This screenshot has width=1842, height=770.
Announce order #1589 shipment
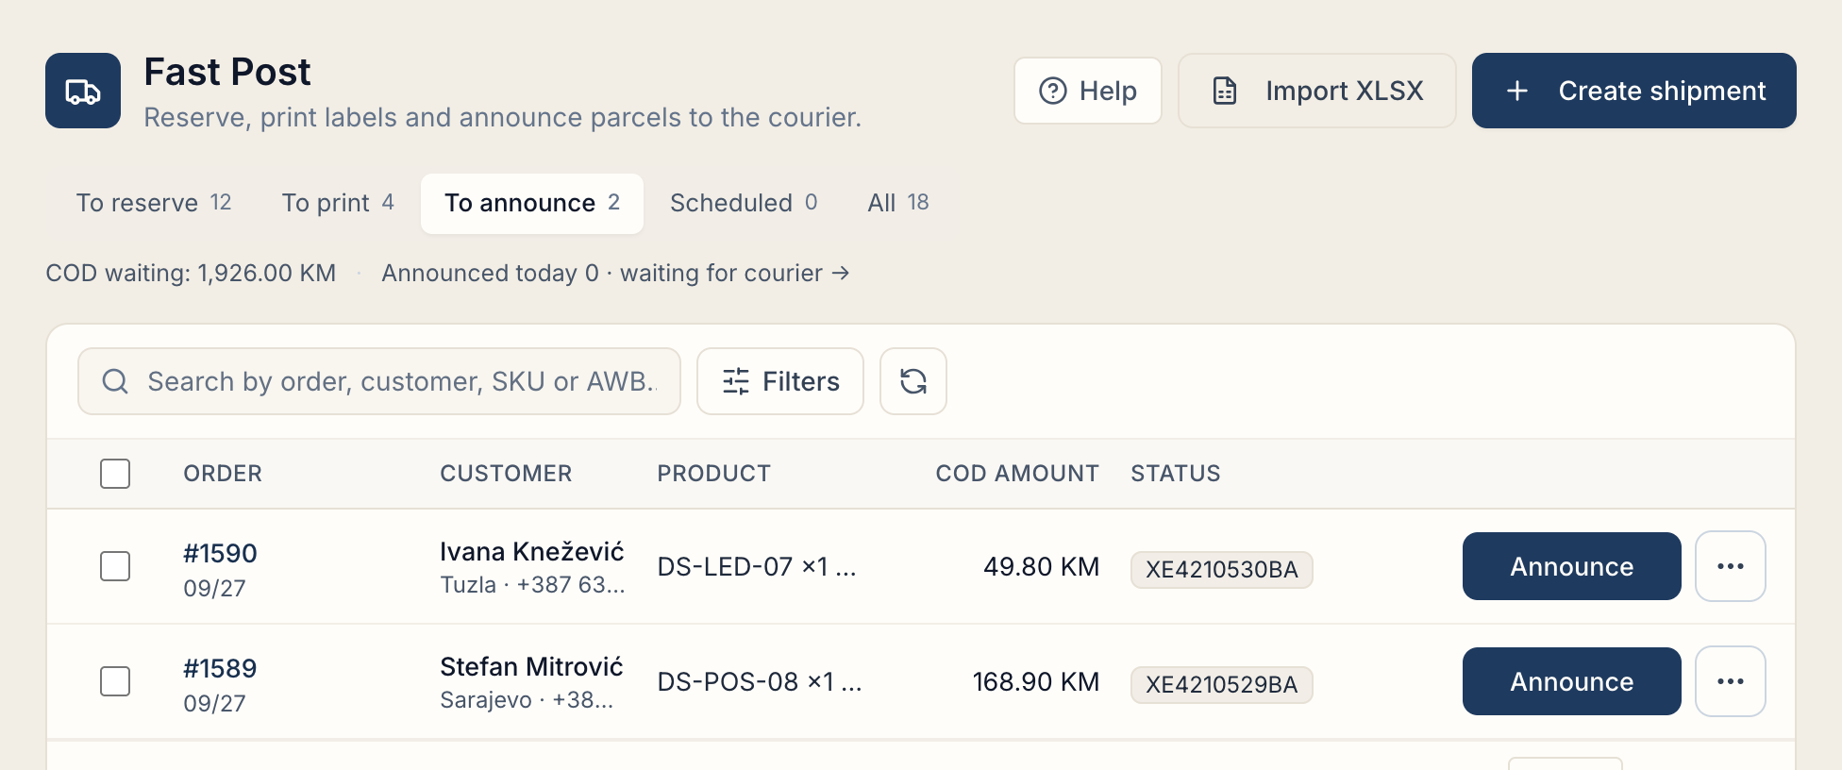pyautogui.click(x=1572, y=681)
